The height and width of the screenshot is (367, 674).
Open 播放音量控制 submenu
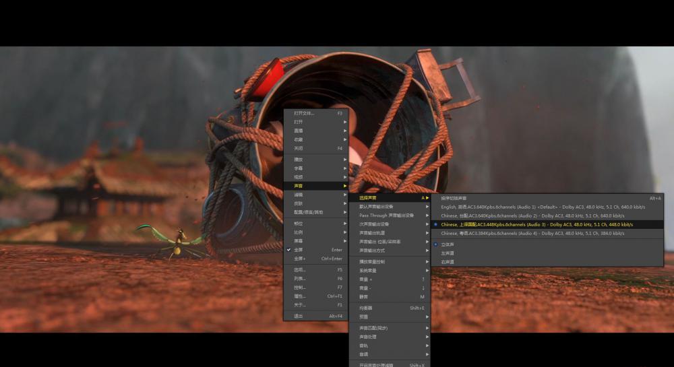390,262
